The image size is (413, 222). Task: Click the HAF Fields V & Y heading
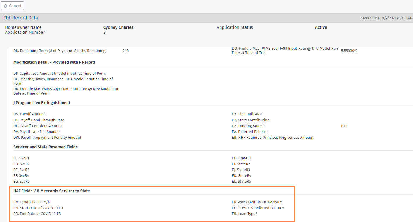pyautogui.click(x=52, y=191)
